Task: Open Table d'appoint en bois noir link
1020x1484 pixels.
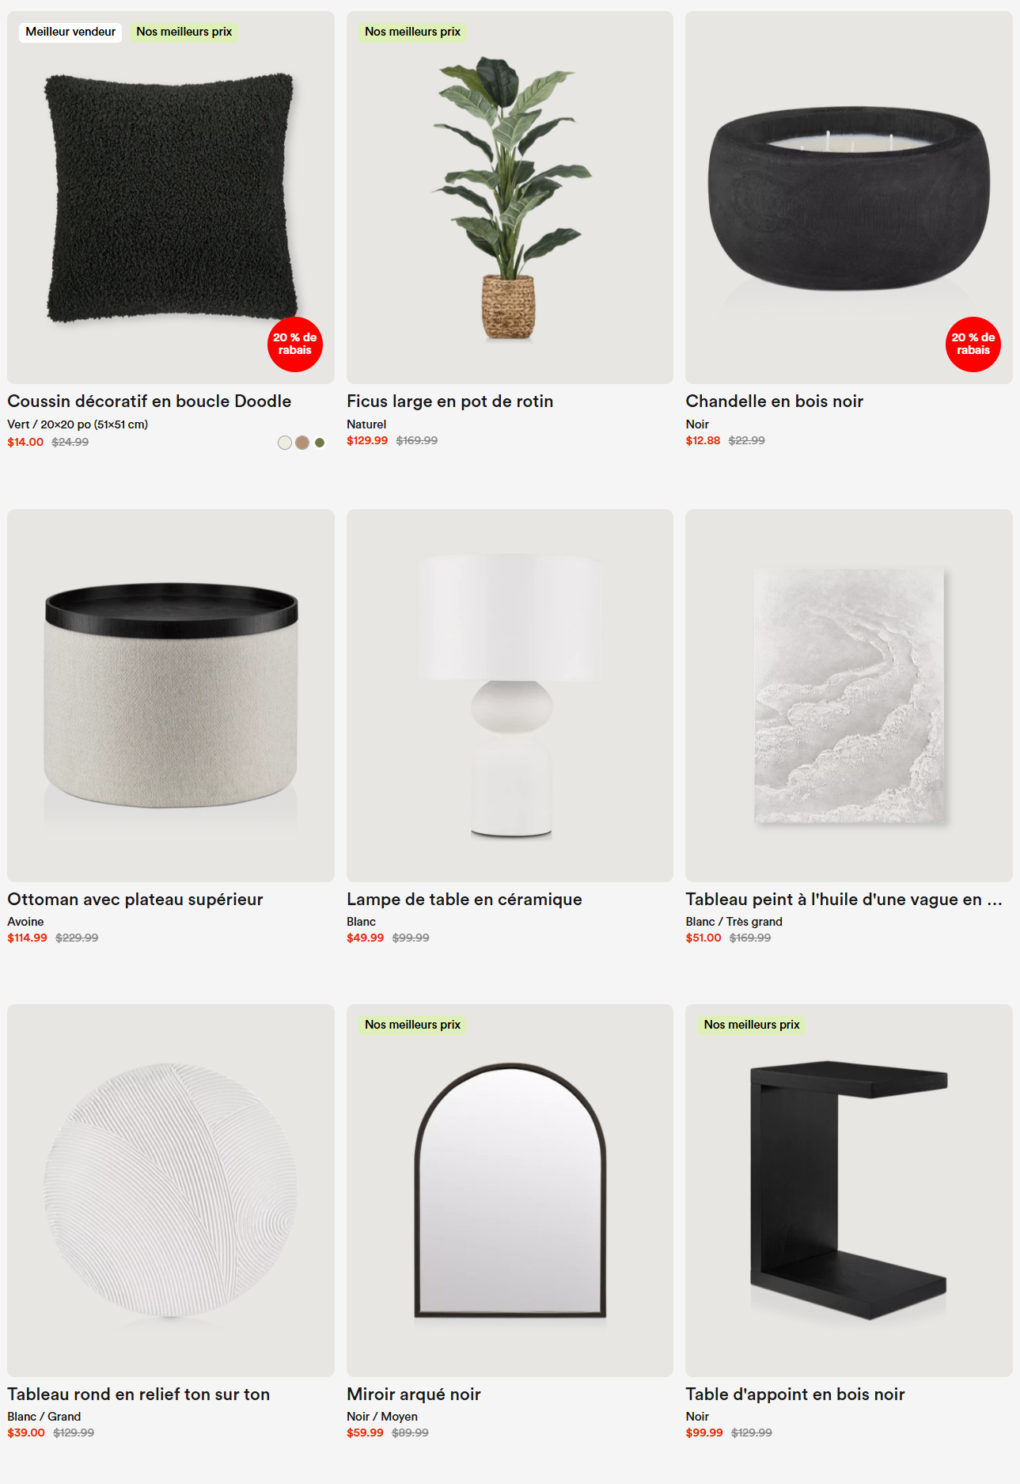Action: 795,1395
